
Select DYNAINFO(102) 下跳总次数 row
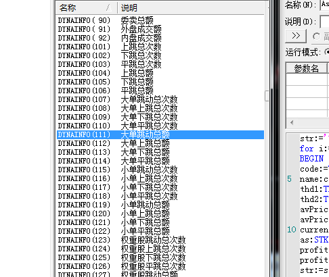(x=160, y=55)
